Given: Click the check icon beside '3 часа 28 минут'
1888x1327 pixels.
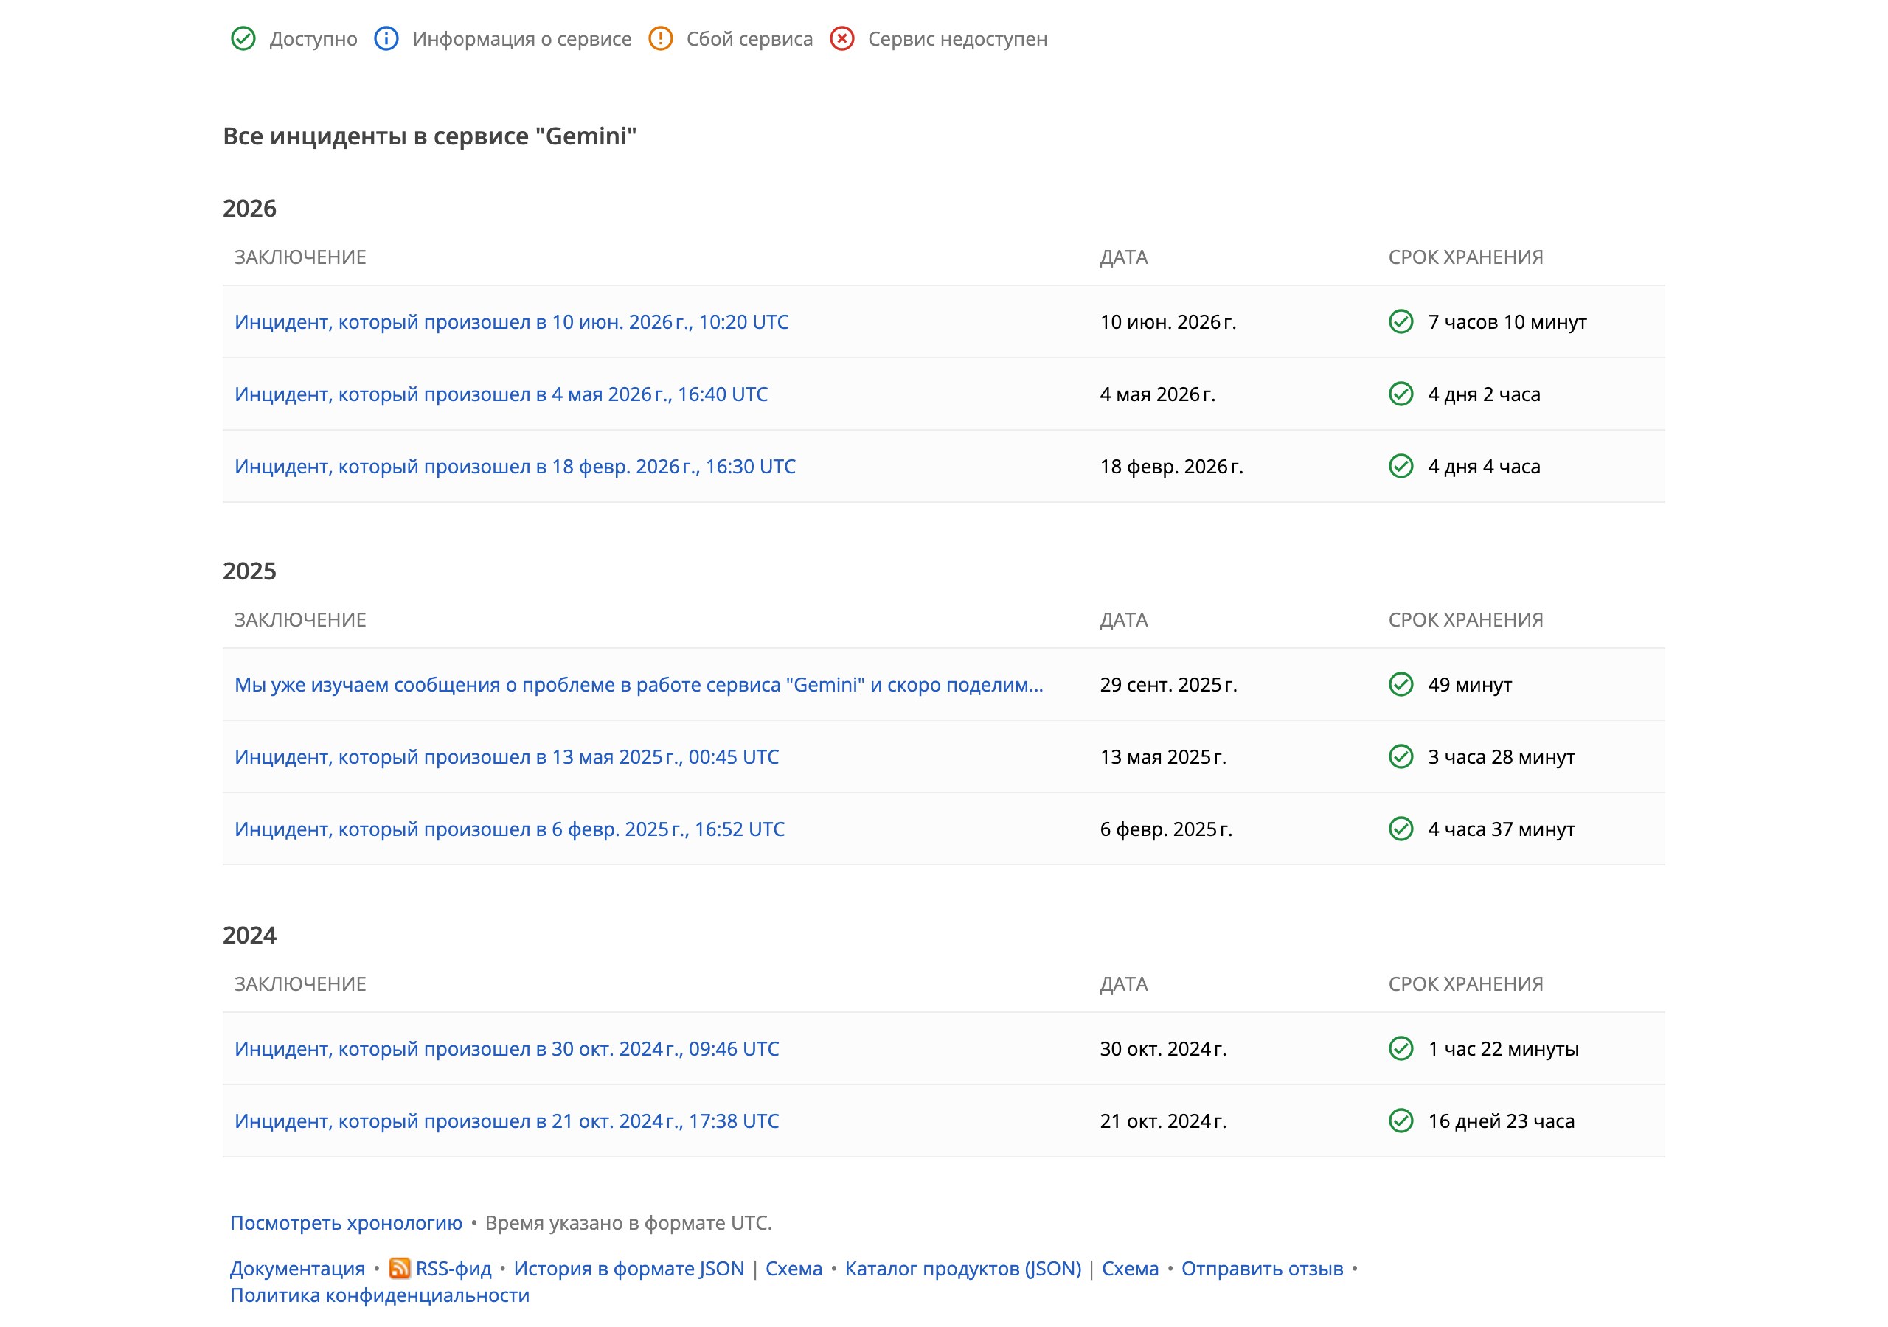Looking at the screenshot, I should [1401, 756].
